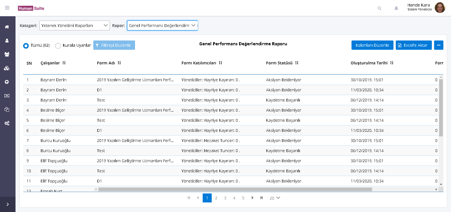Go to page 5
Screen dimensions: 451x212
pyautogui.click(x=243, y=198)
